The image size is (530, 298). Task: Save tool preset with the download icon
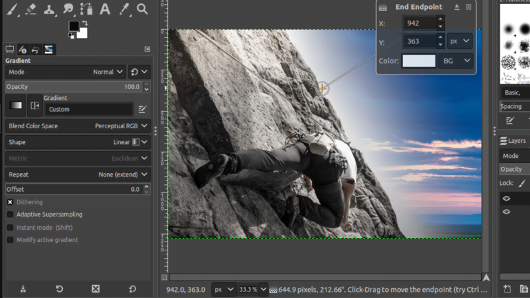[x=23, y=289]
